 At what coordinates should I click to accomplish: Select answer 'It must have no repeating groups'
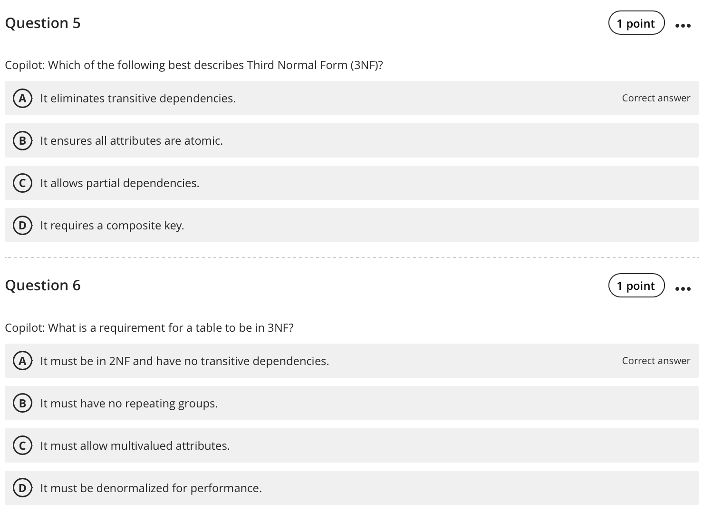point(129,403)
